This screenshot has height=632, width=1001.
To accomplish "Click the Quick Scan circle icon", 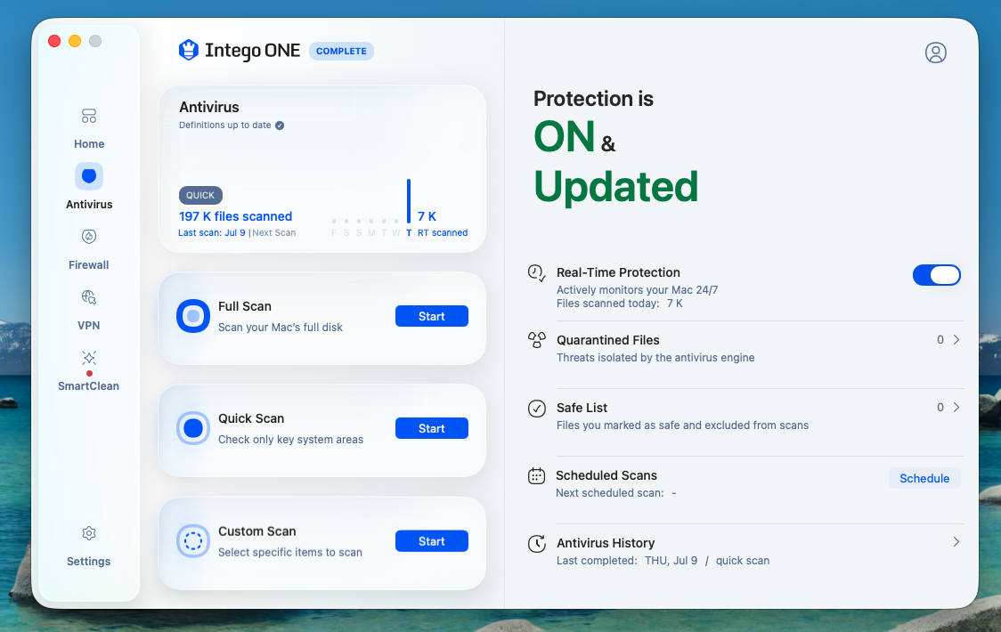I will (x=192, y=428).
